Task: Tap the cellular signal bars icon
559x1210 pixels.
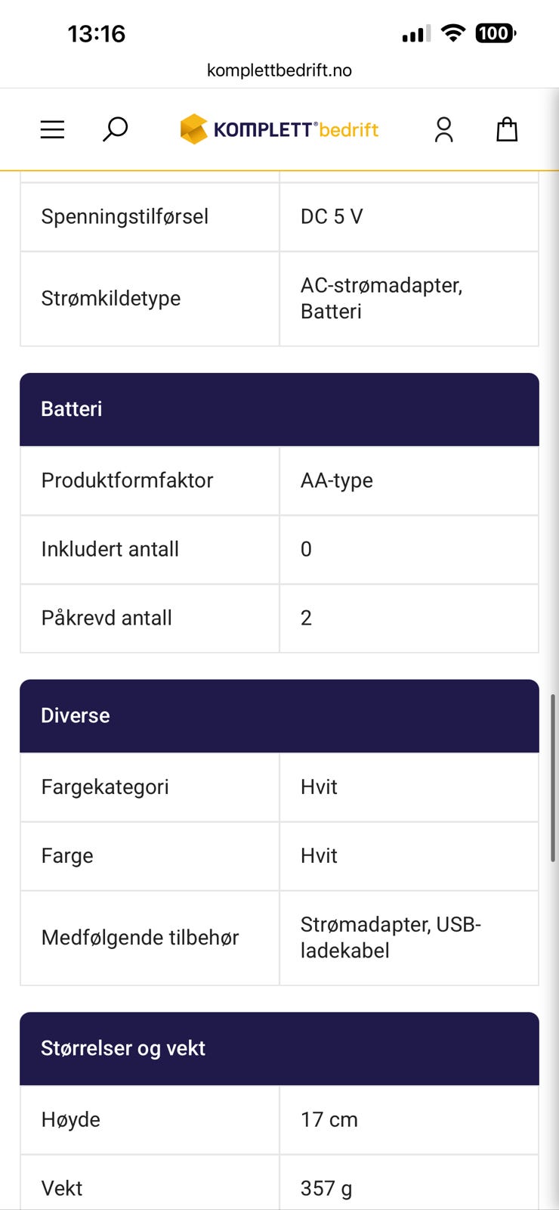Action: 416,34
